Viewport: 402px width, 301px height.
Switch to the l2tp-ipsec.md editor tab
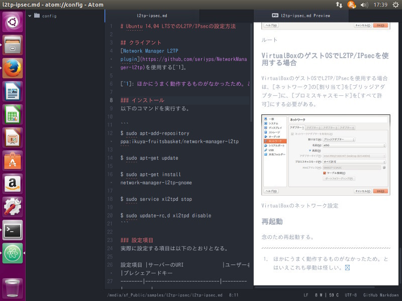pos(152,16)
